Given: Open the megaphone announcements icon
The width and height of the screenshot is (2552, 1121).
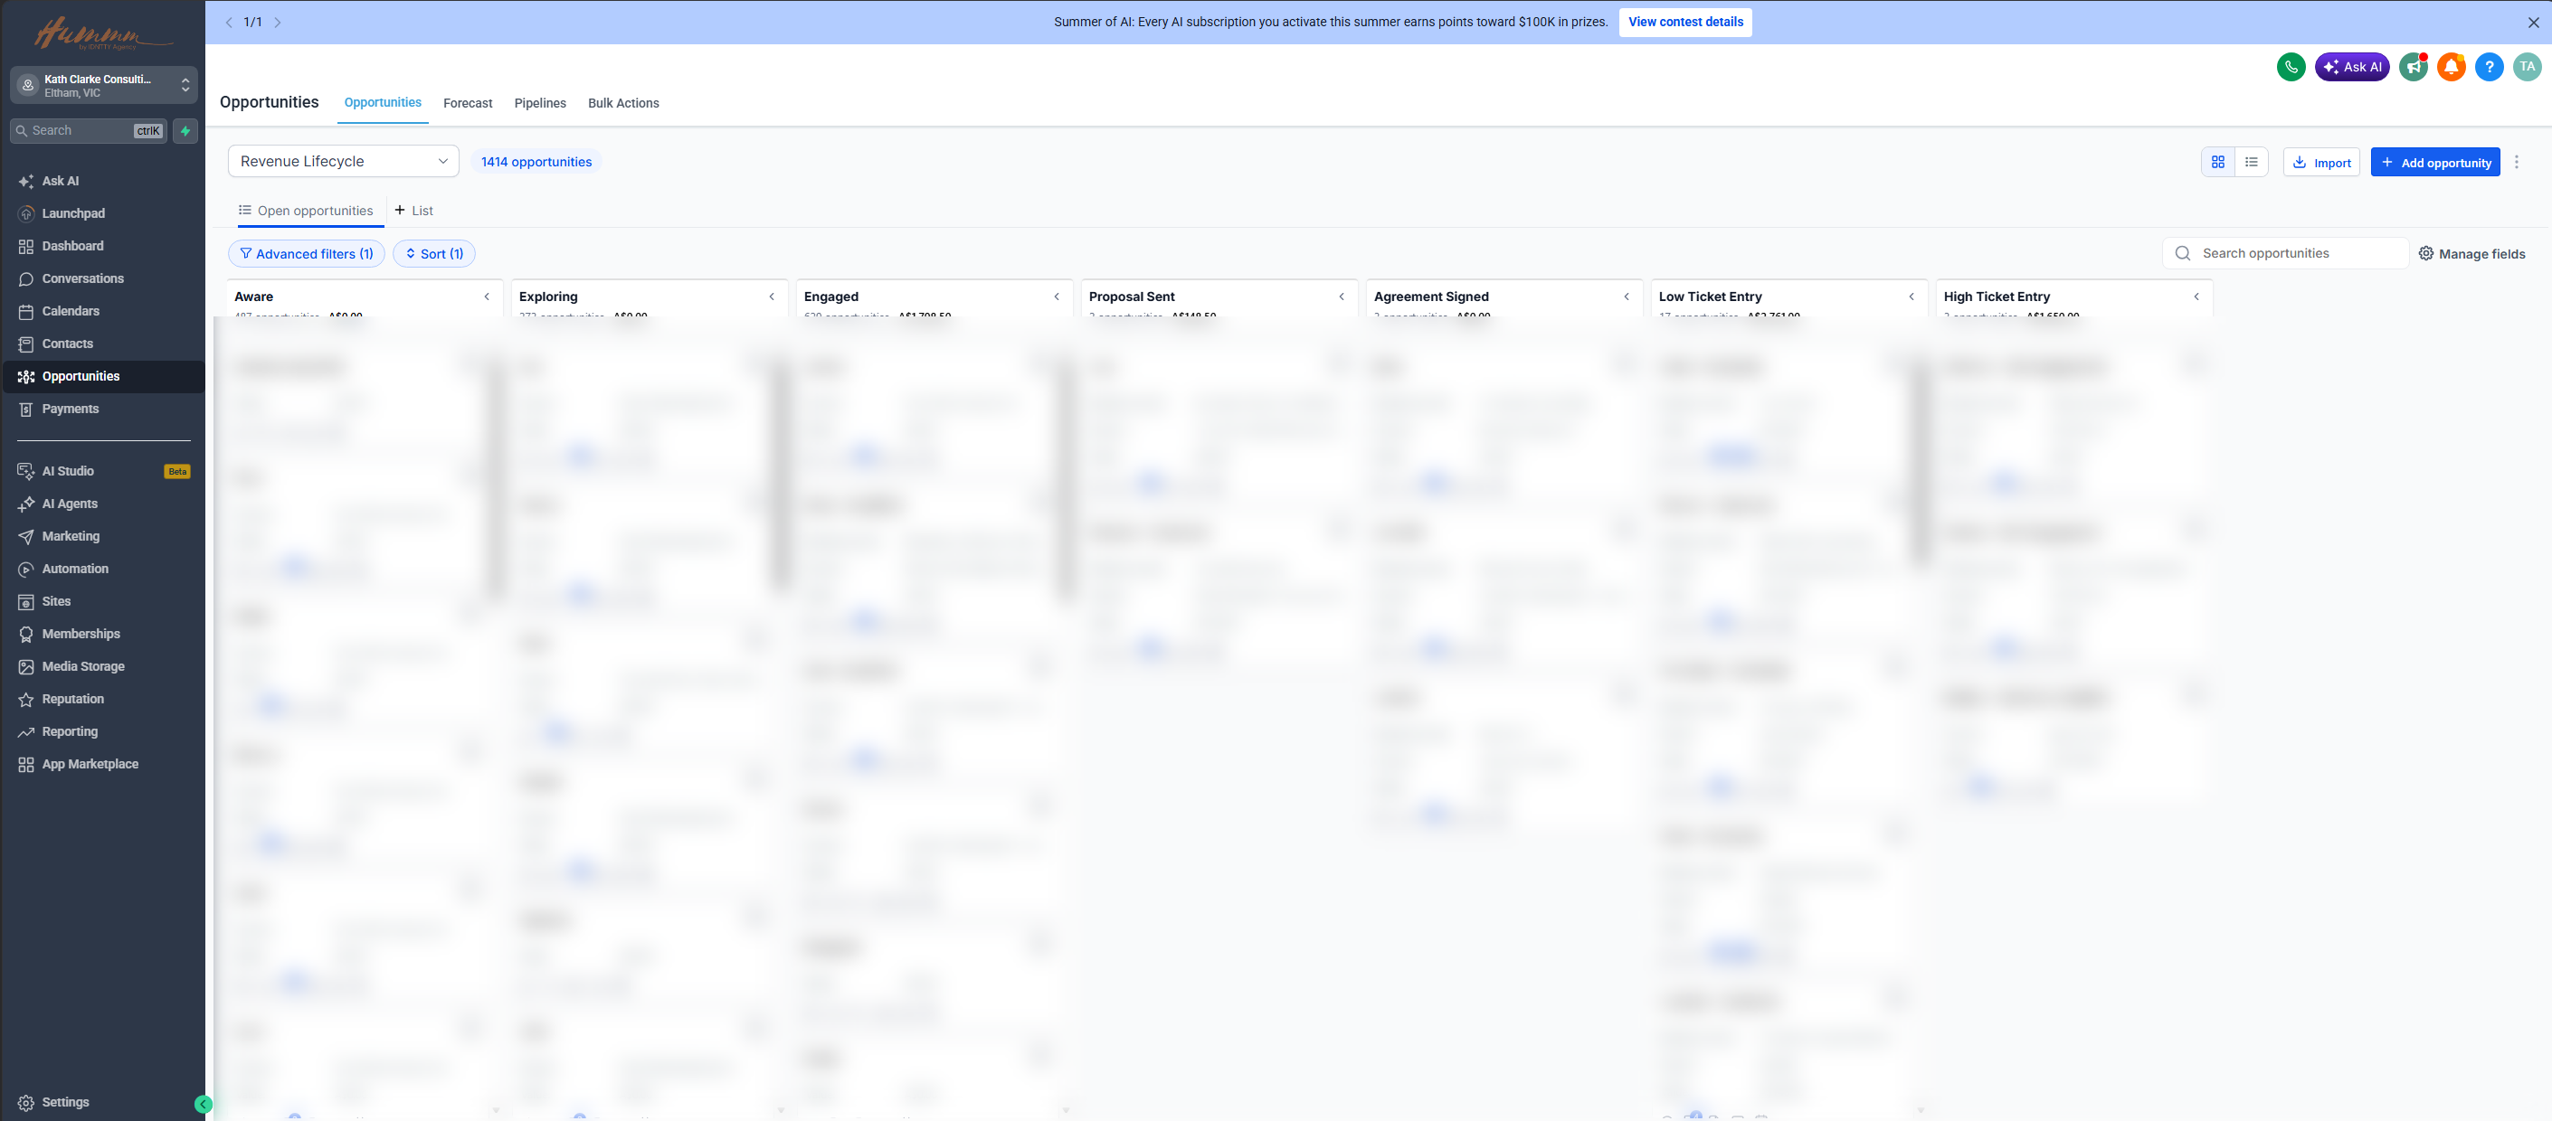Looking at the screenshot, I should click(2414, 67).
